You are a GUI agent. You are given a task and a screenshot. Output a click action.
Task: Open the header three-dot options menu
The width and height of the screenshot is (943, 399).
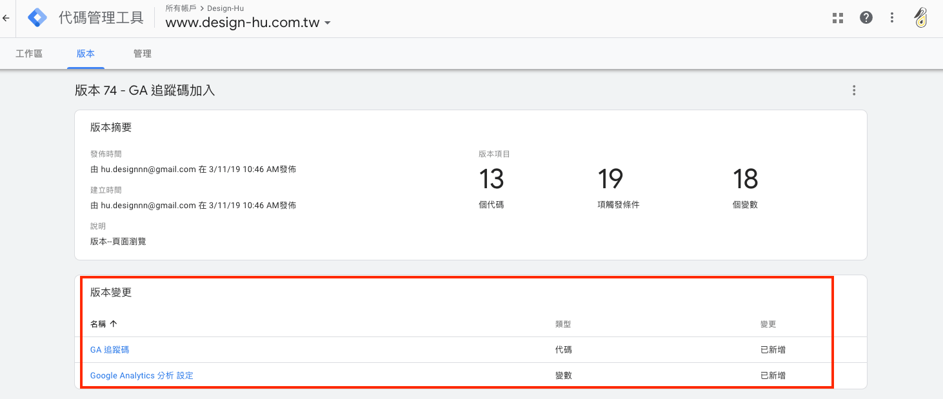[x=892, y=18]
